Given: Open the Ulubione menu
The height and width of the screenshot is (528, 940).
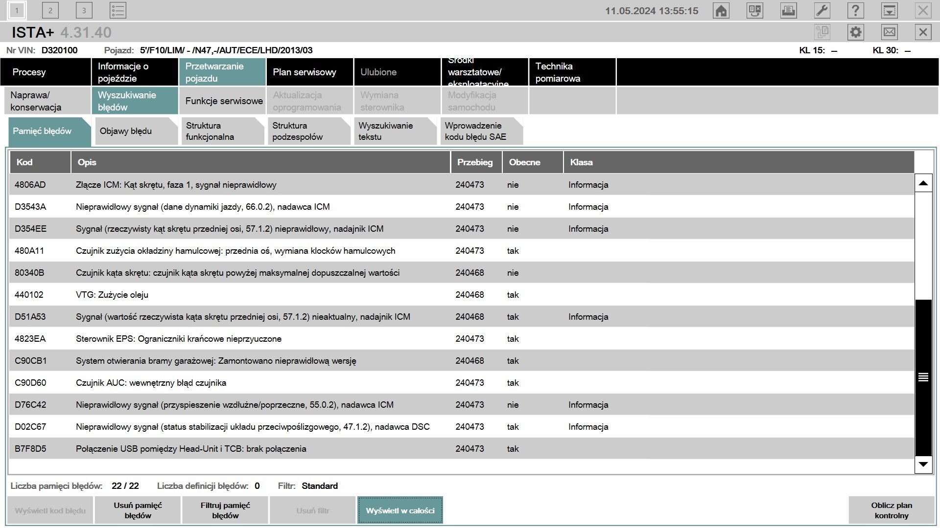Looking at the screenshot, I should pyautogui.click(x=398, y=72).
